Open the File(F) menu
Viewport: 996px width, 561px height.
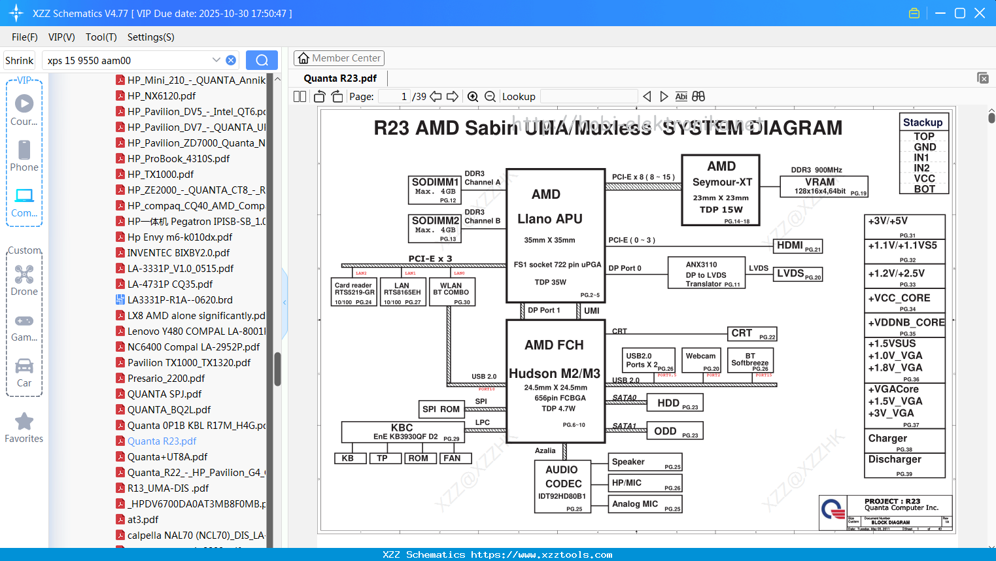25,37
